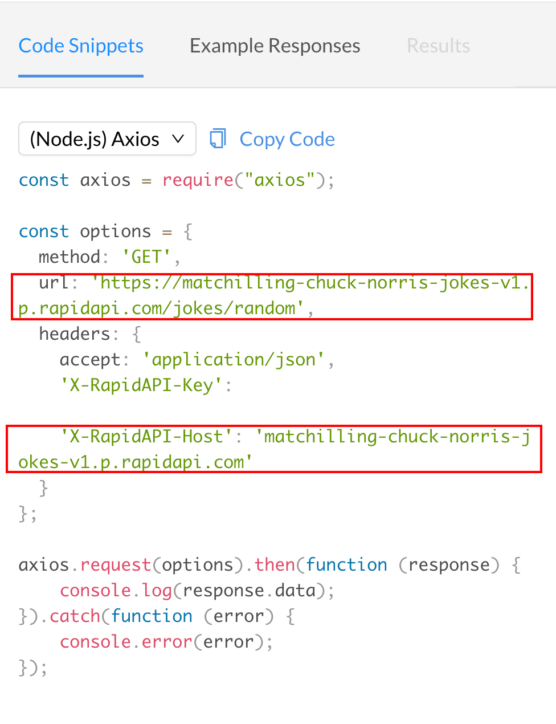Click the 'X-RapidAPI-Host' code line
Image resolution: width=556 pixels, height=724 pixels.
[274, 449]
